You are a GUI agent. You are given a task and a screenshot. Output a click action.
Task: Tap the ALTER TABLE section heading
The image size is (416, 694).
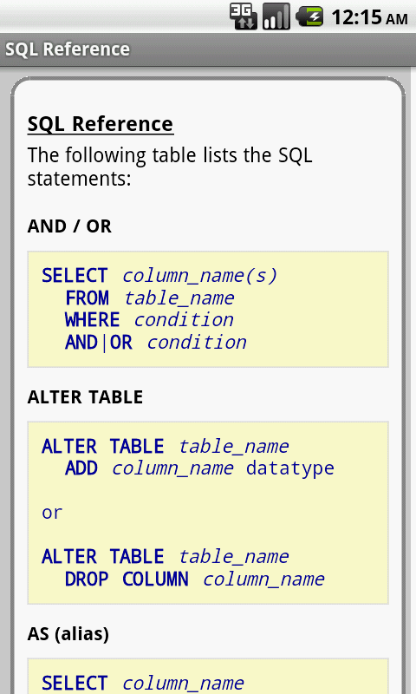(85, 397)
